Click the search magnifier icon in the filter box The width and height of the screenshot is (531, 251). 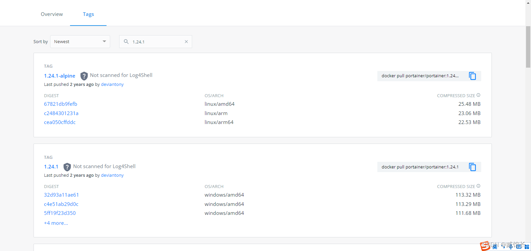[126, 41]
